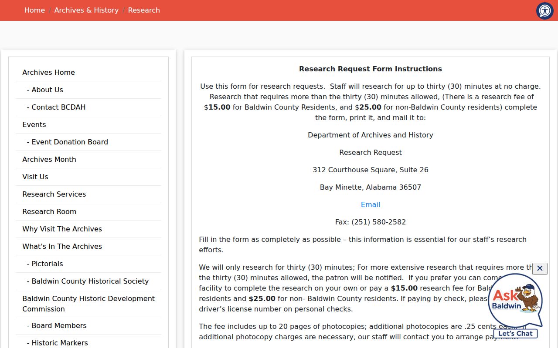Open Baldwin County Historic Development Commission

[88, 304]
